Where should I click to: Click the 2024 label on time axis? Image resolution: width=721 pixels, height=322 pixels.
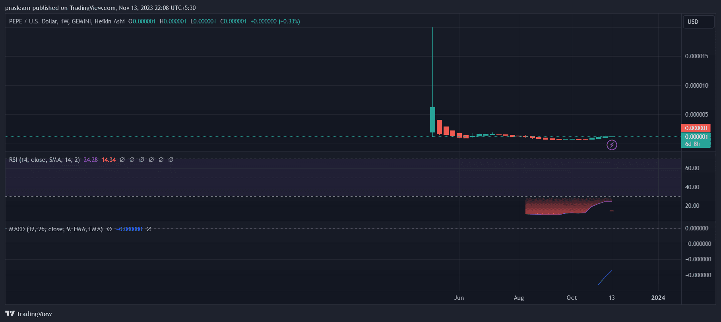658,298
